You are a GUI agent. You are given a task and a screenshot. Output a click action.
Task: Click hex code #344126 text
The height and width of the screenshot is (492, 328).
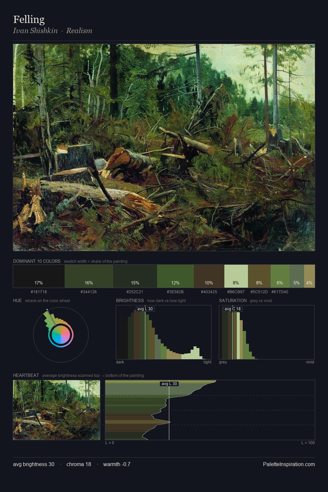point(89,292)
